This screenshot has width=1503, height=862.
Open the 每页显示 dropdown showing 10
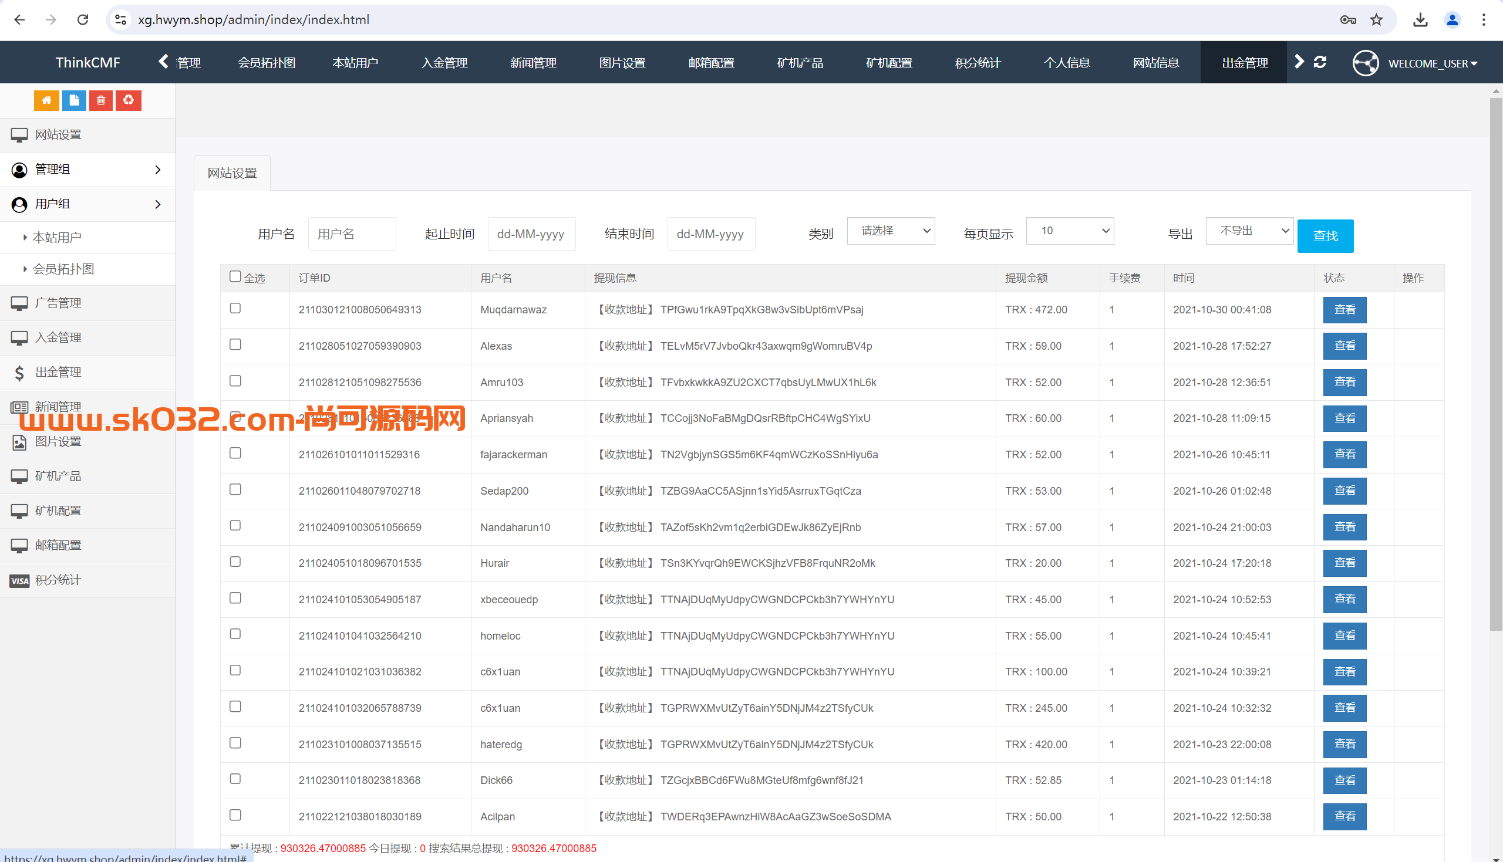tap(1070, 231)
